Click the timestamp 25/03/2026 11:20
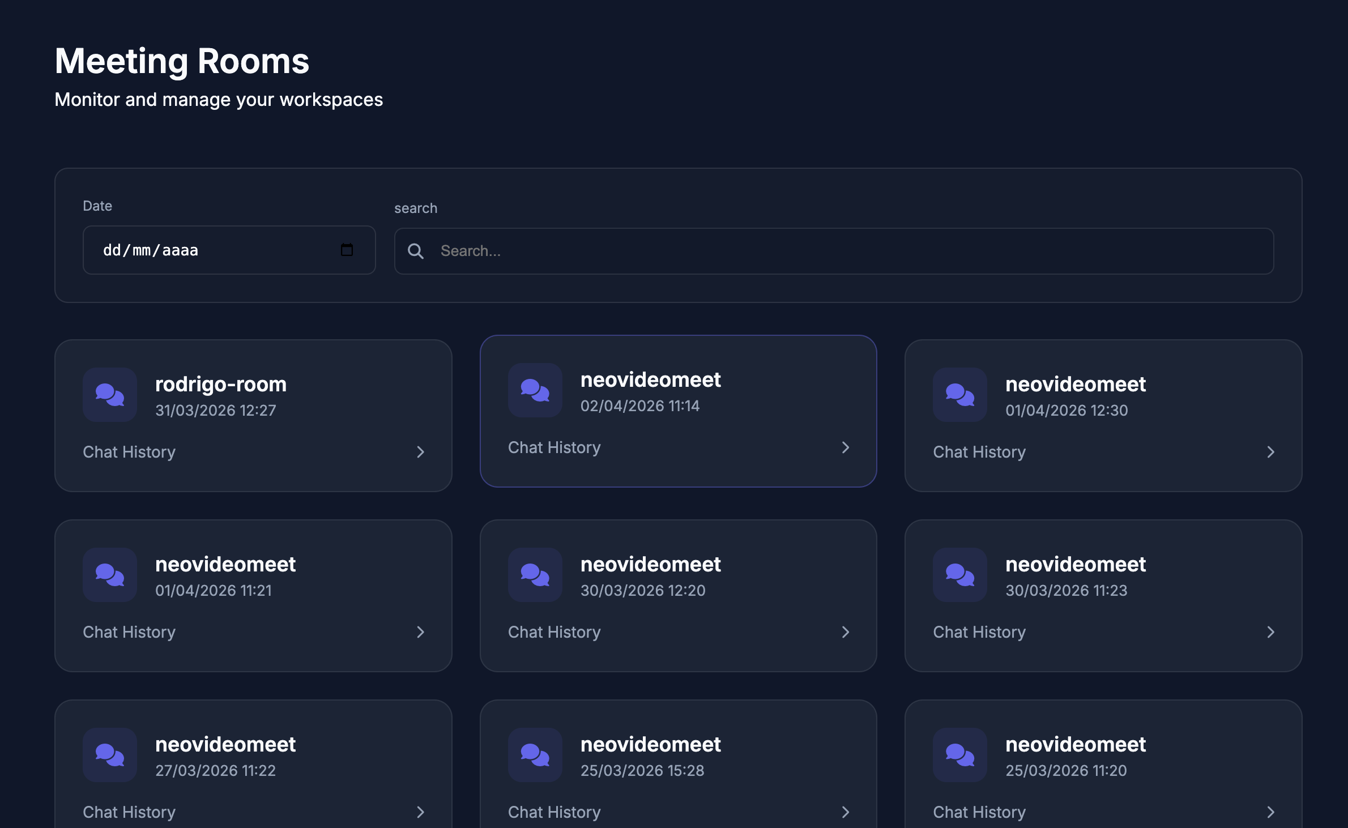Image resolution: width=1348 pixels, height=828 pixels. (1066, 770)
